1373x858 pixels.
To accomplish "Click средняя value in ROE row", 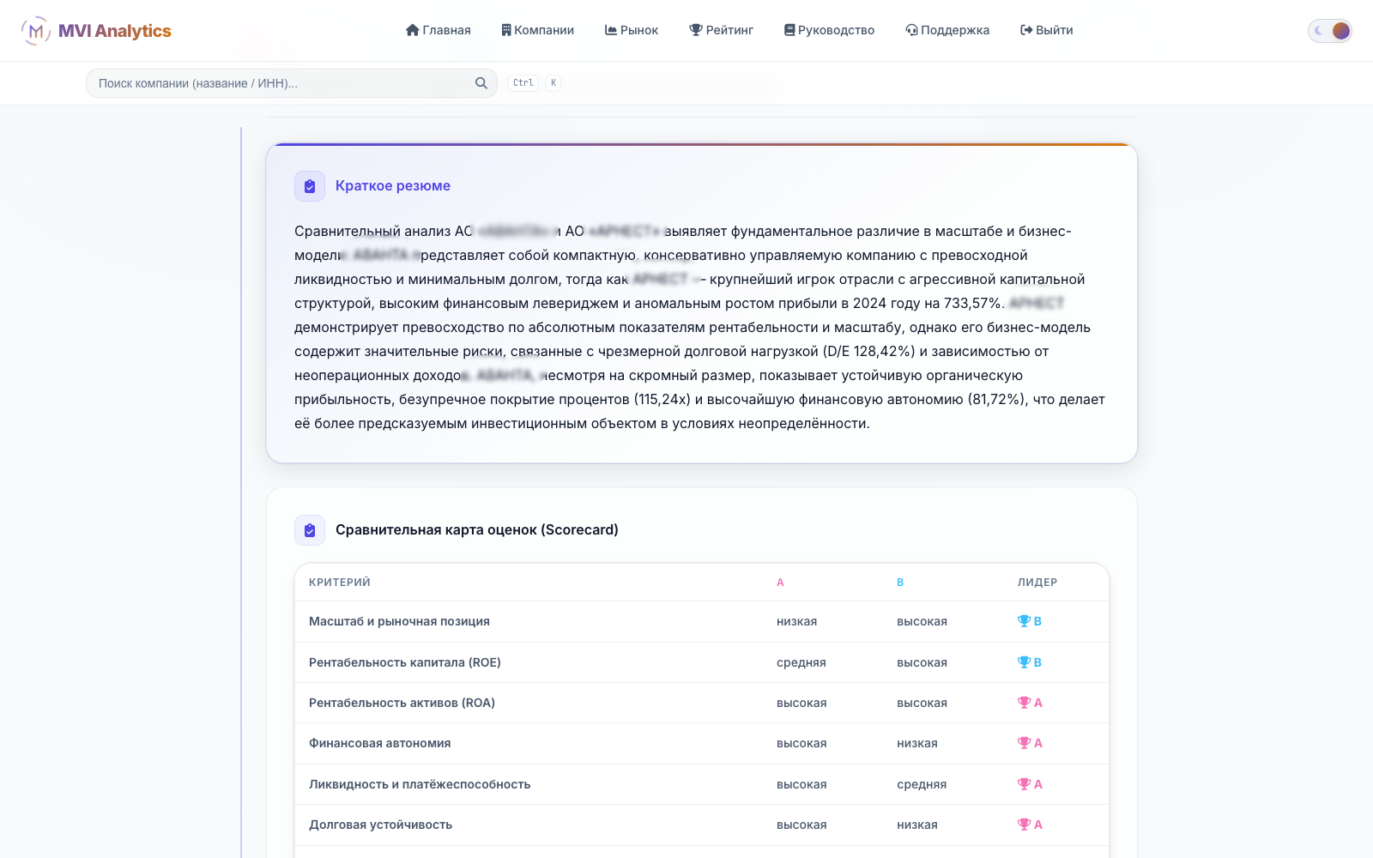I will pos(801,662).
